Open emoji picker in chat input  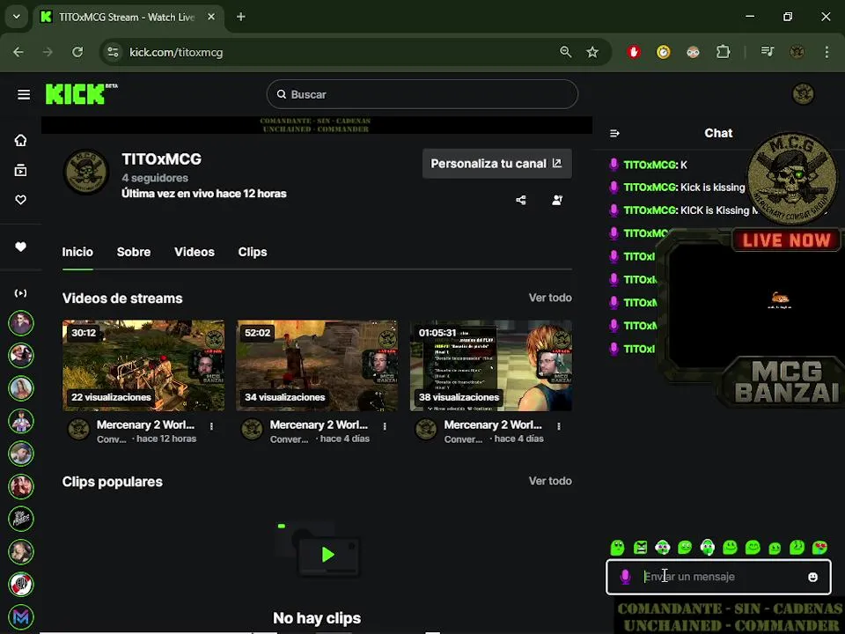[812, 577]
